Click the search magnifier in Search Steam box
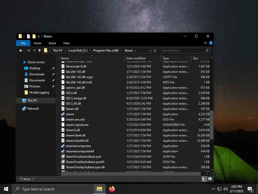This screenshot has width=258, height=194. coord(207,51)
